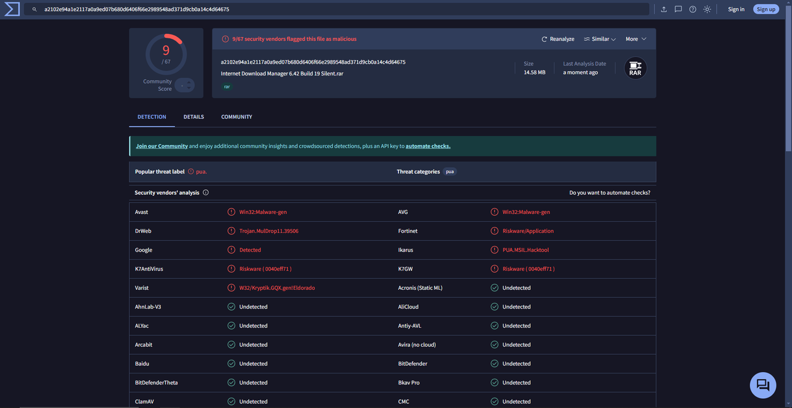Click the Sign in link
Image resolution: width=792 pixels, height=408 pixels.
[736, 9]
